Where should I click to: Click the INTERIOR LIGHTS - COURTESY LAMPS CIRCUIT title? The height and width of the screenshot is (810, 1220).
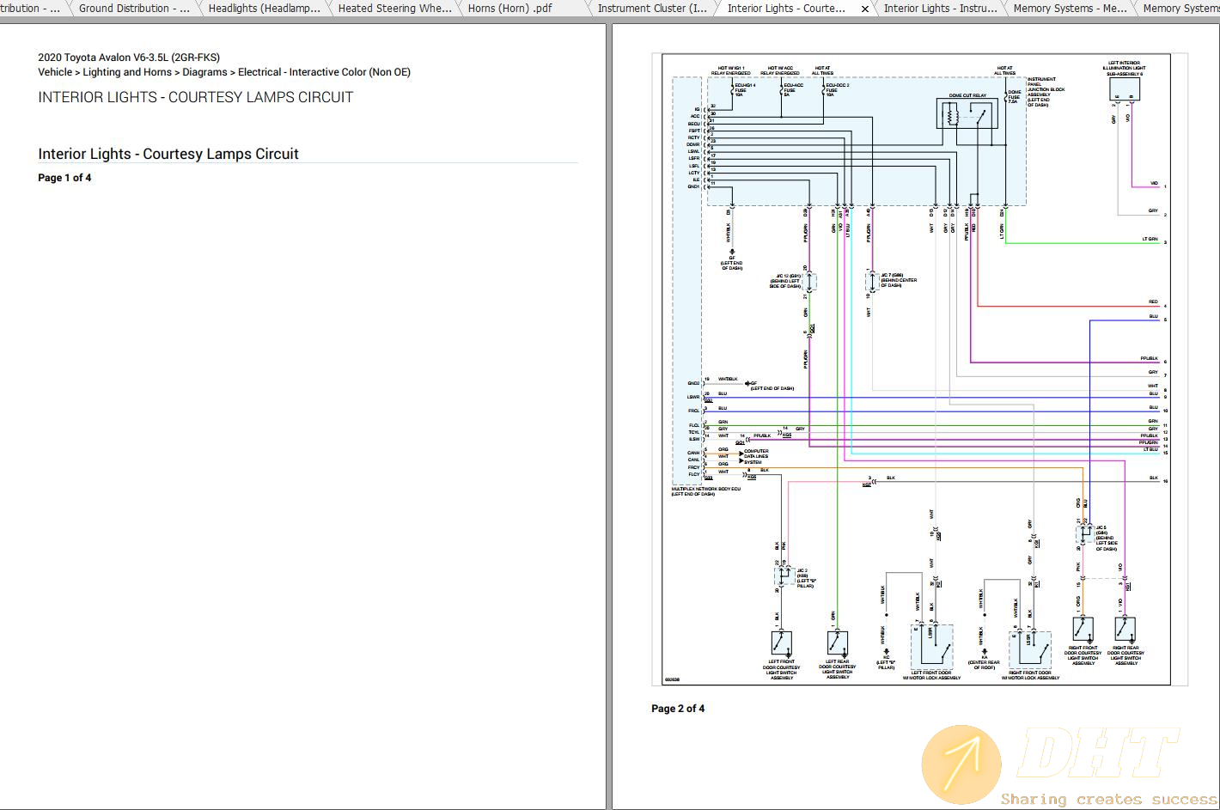coord(196,97)
